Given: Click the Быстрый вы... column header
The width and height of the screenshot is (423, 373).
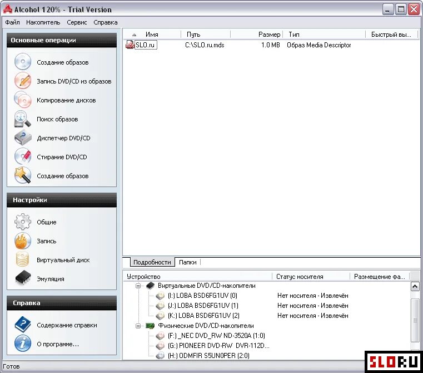Looking at the screenshot, I should click(x=391, y=35).
